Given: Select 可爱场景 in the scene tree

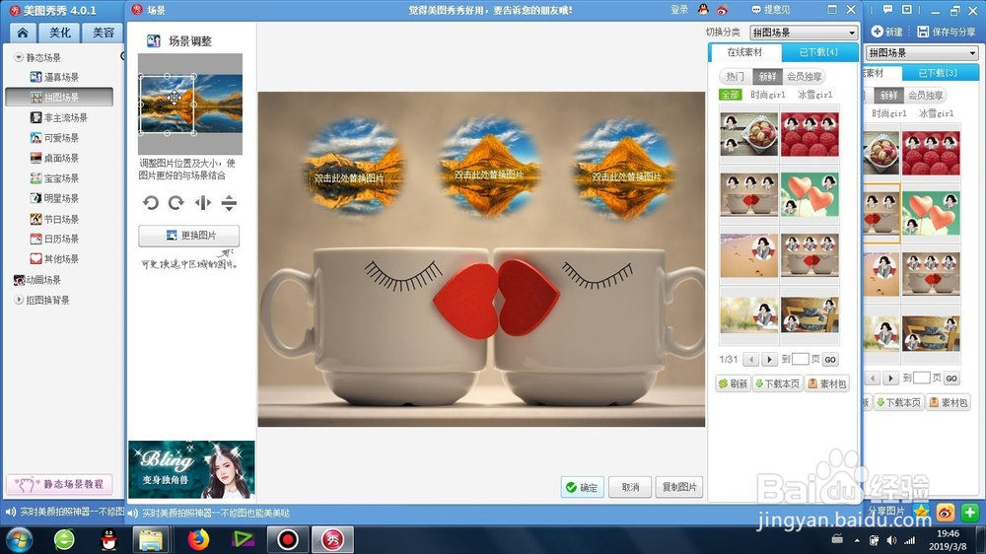Looking at the screenshot, I should (x=54, y=138).
